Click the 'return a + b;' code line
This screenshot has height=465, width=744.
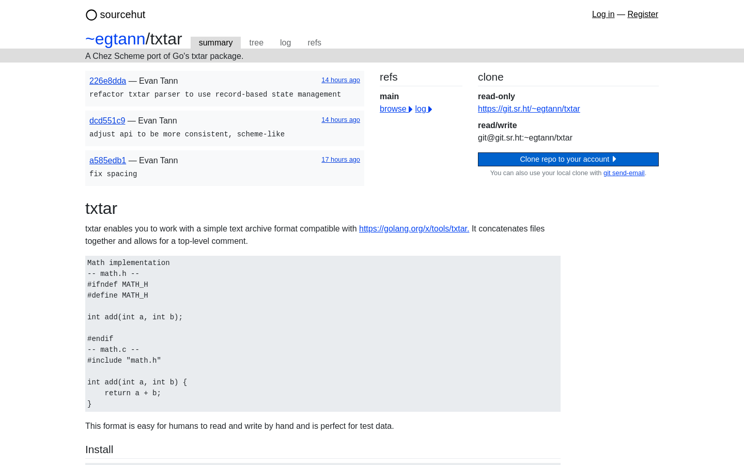click(x=133, y=393)
